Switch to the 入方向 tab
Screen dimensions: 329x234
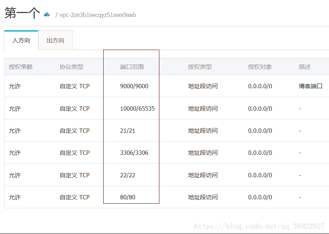coord(21,40)
